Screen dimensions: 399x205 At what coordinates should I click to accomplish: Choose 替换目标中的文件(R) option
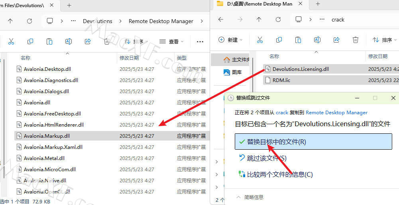click(x=313, y=142)
